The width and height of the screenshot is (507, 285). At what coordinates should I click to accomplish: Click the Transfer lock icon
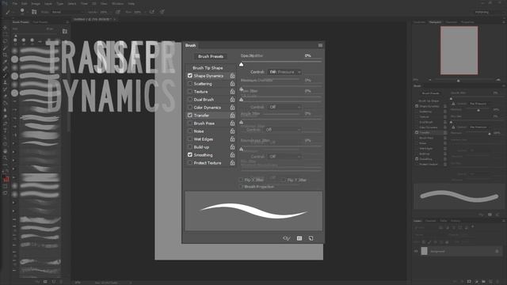pos(232,116)
